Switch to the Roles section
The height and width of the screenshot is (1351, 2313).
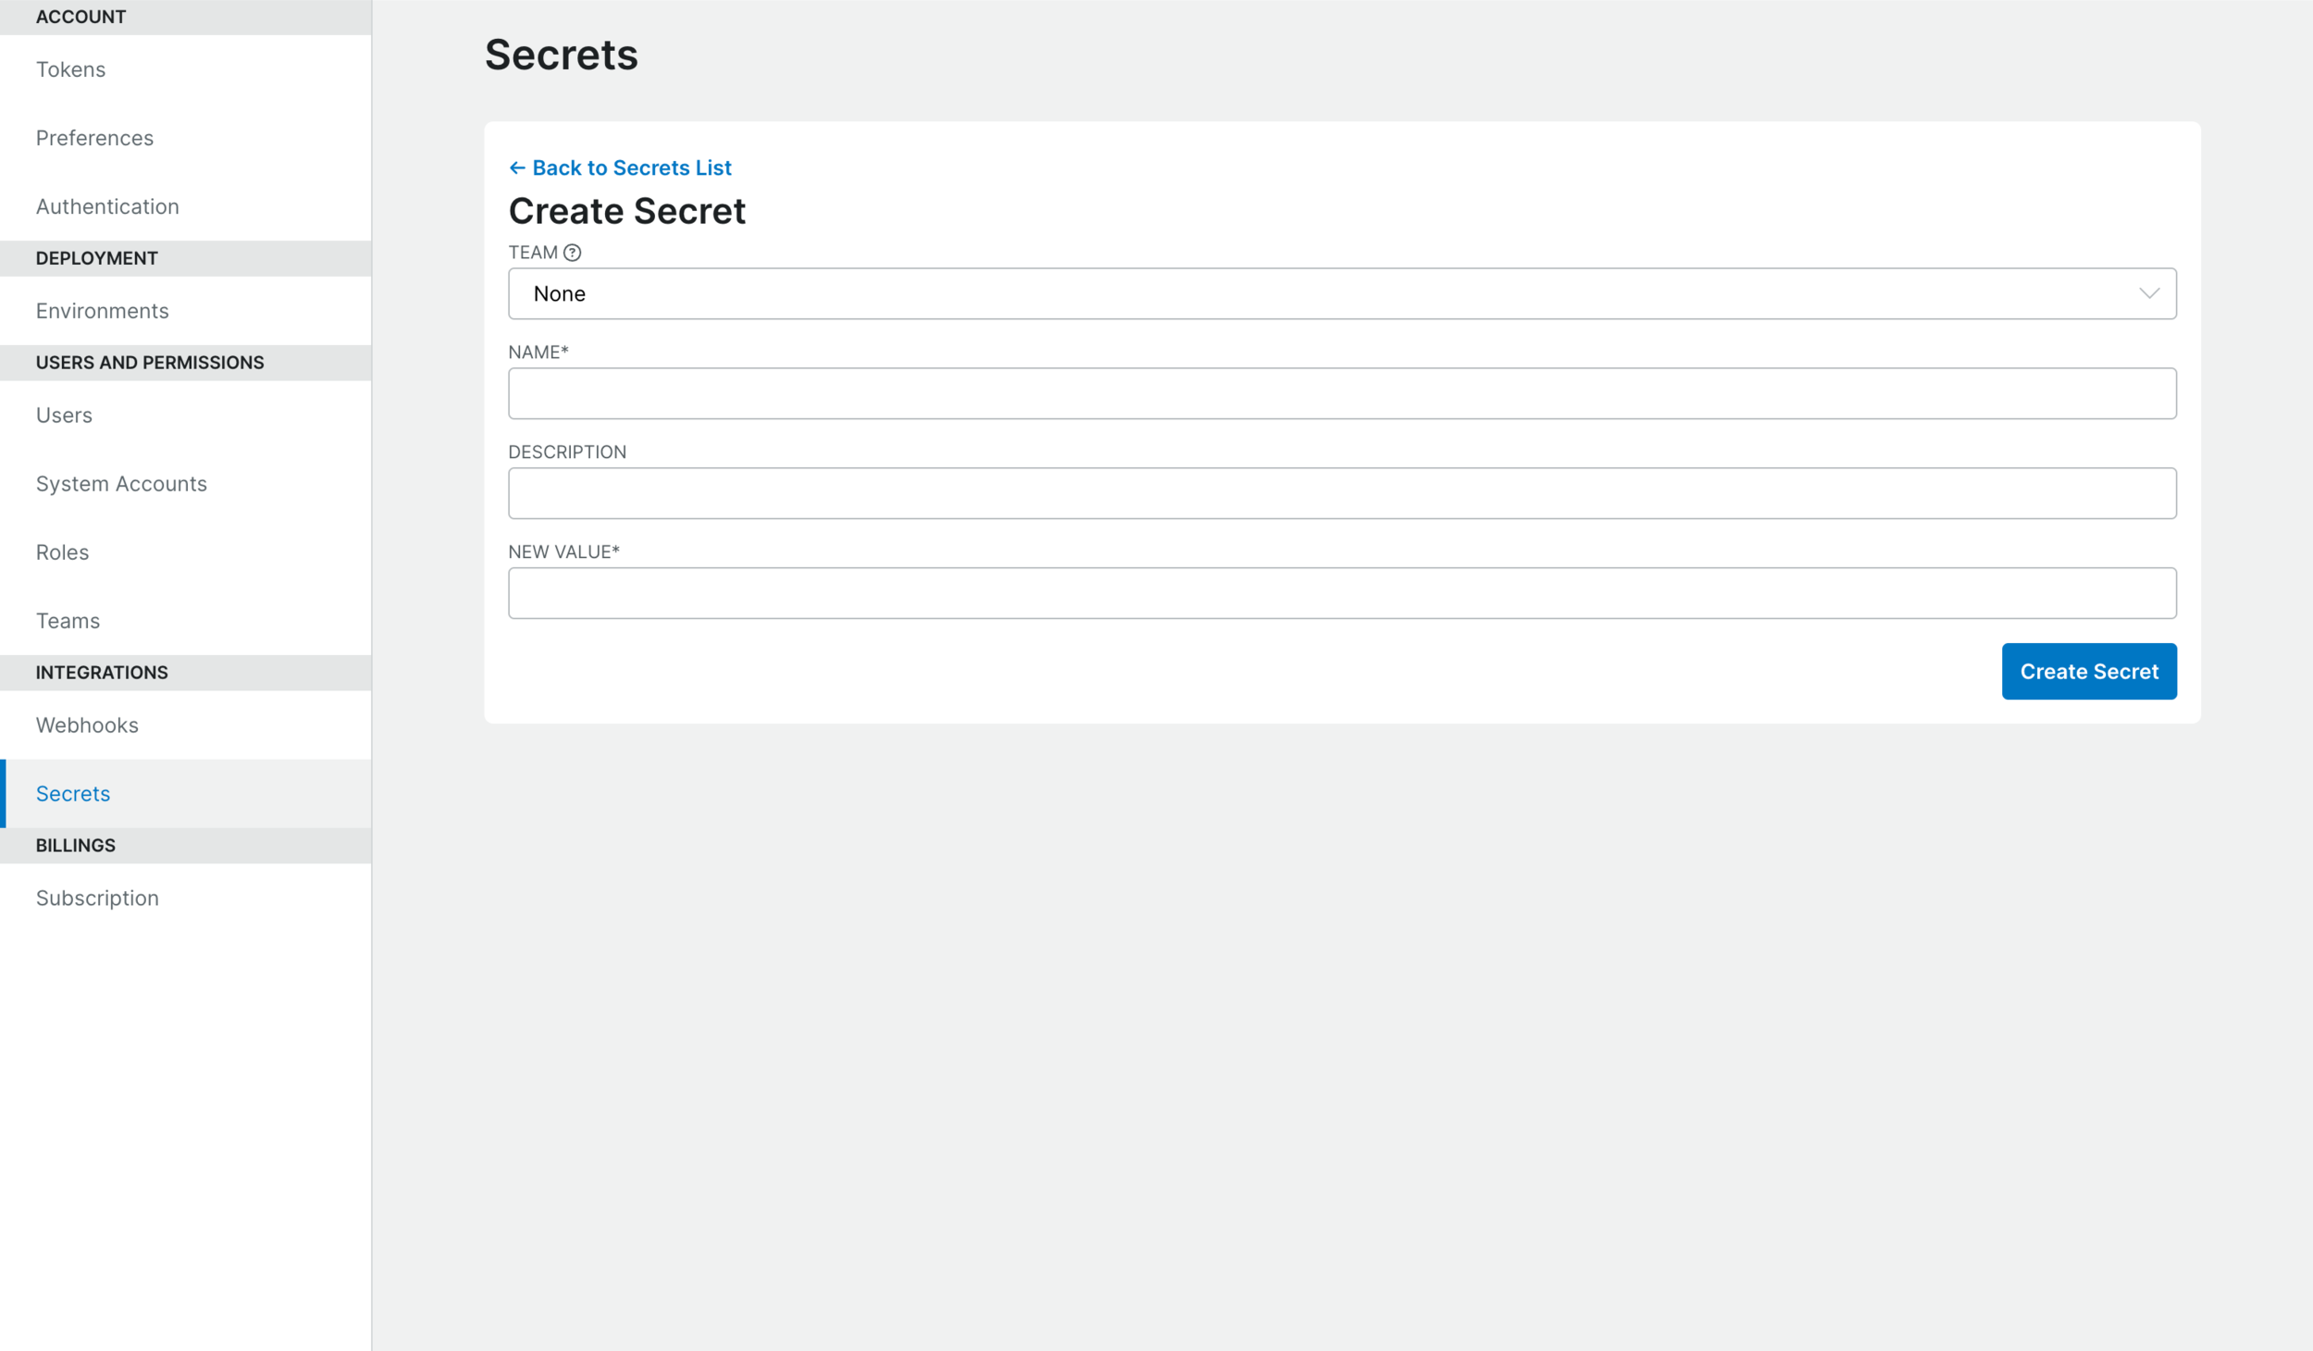tap(62, 552)
